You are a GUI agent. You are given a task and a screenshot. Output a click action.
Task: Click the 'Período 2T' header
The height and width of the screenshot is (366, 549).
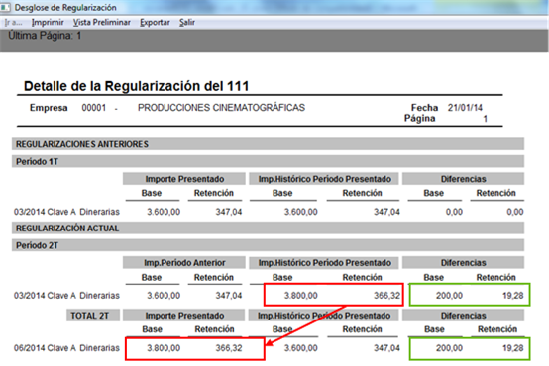(268, 245)
